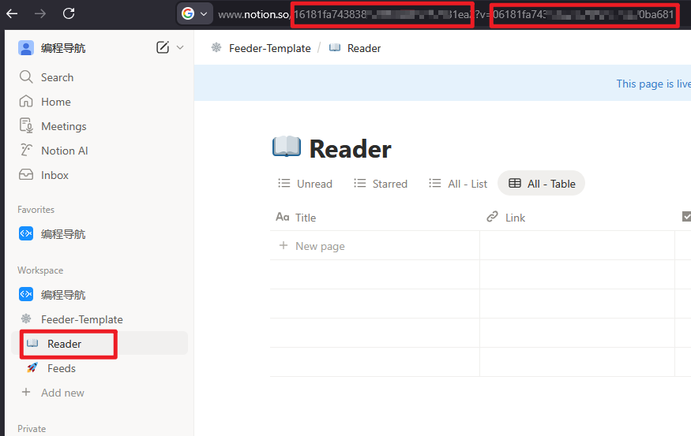This screenshot has height=436, width=691.
Task: Click the Workspace section header
Action: click(40, 270)
